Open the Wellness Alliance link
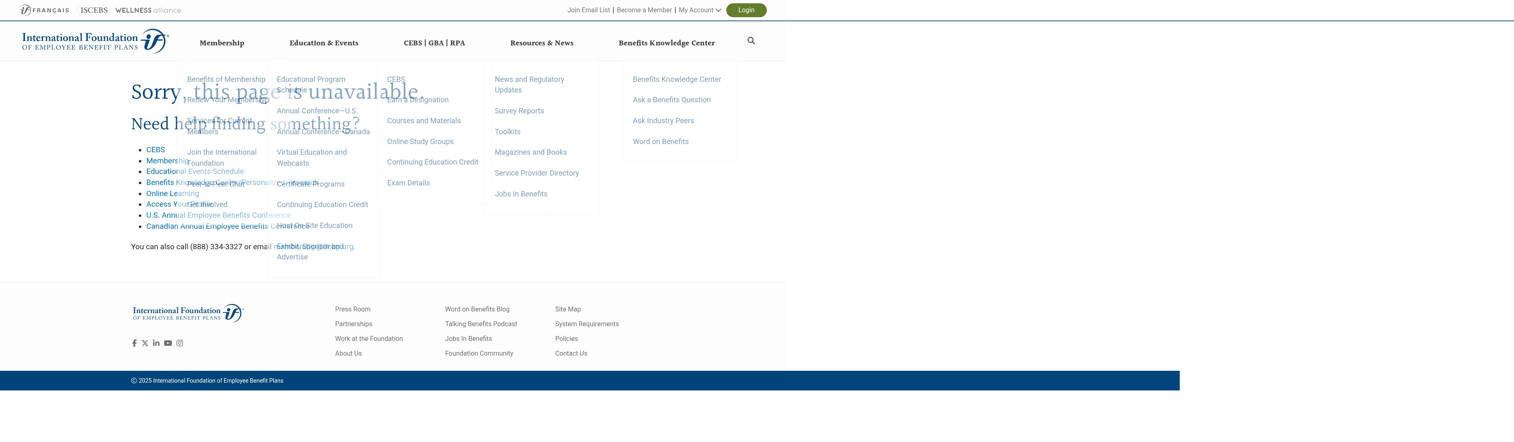Screen dimensions: 1514x442 [x=148, y=10]
